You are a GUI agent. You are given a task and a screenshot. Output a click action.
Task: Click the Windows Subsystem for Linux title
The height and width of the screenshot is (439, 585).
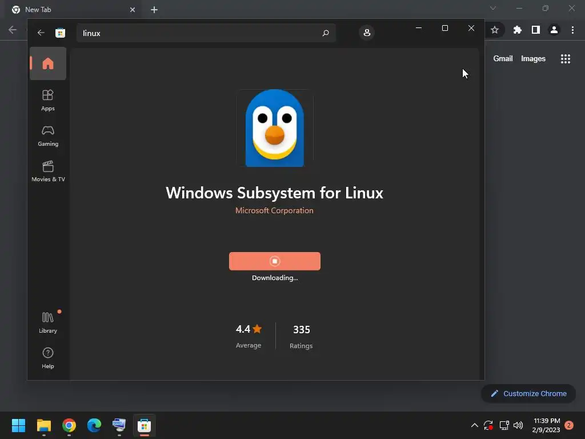click(x=274, y=193)
